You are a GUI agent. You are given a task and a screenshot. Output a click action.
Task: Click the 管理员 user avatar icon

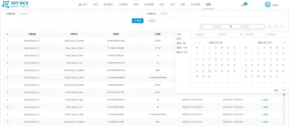tap(268, 5)
